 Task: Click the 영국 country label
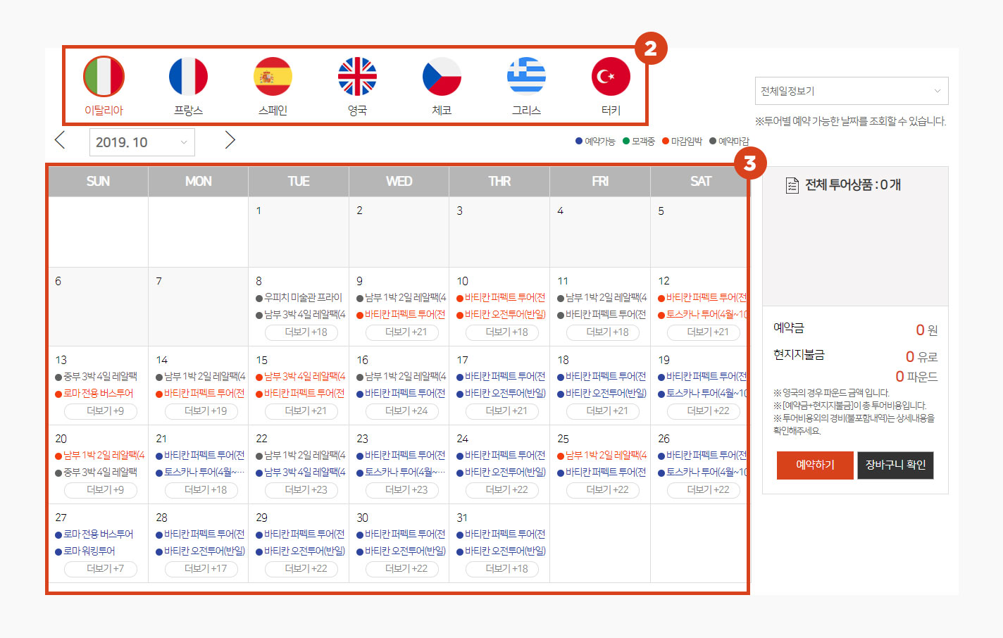point(357,111)
